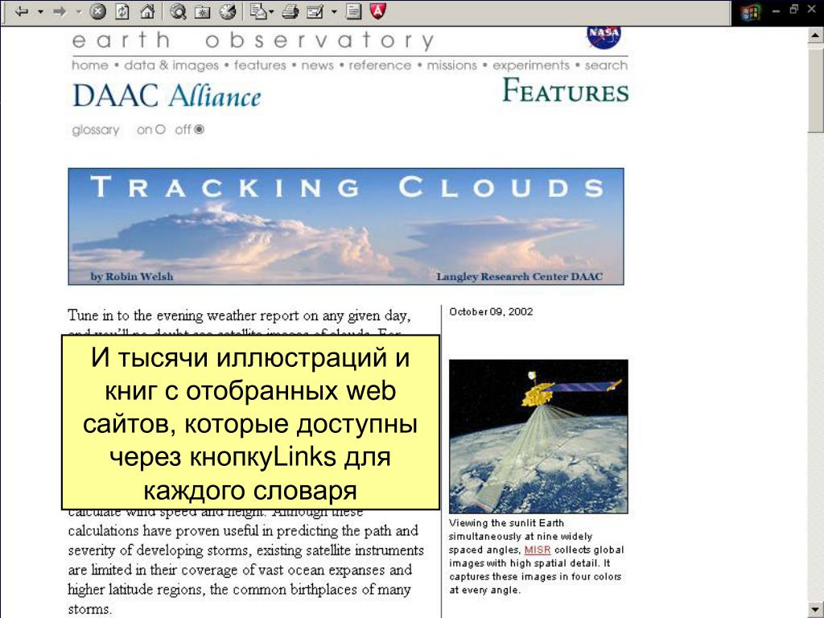Click the Forward arrow button
Viewport: 824px width, 618px height.
click(60, 11)
